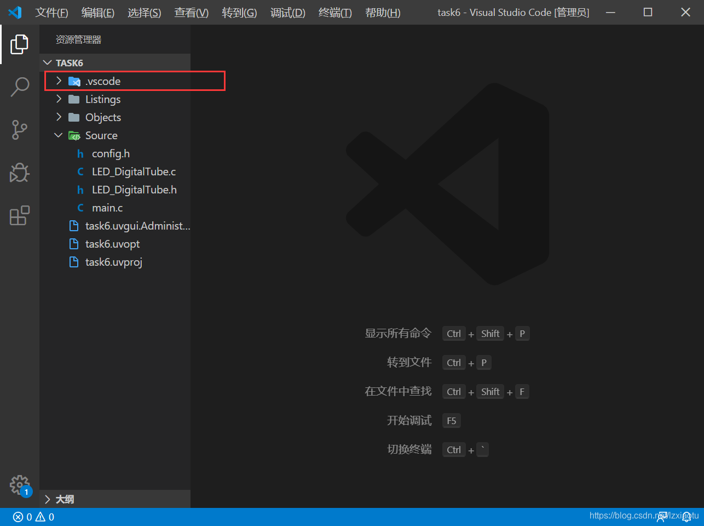Select task6.uvopt file name
704x526 pixels.
(112, 244)
